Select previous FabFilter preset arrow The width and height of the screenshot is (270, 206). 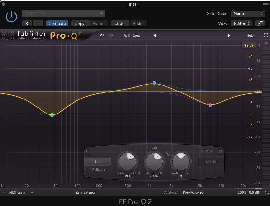pyautogui.click(x=155, y=35)
